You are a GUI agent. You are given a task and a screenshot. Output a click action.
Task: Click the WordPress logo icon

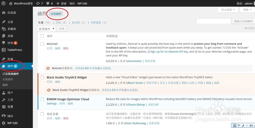pos(4,4)
